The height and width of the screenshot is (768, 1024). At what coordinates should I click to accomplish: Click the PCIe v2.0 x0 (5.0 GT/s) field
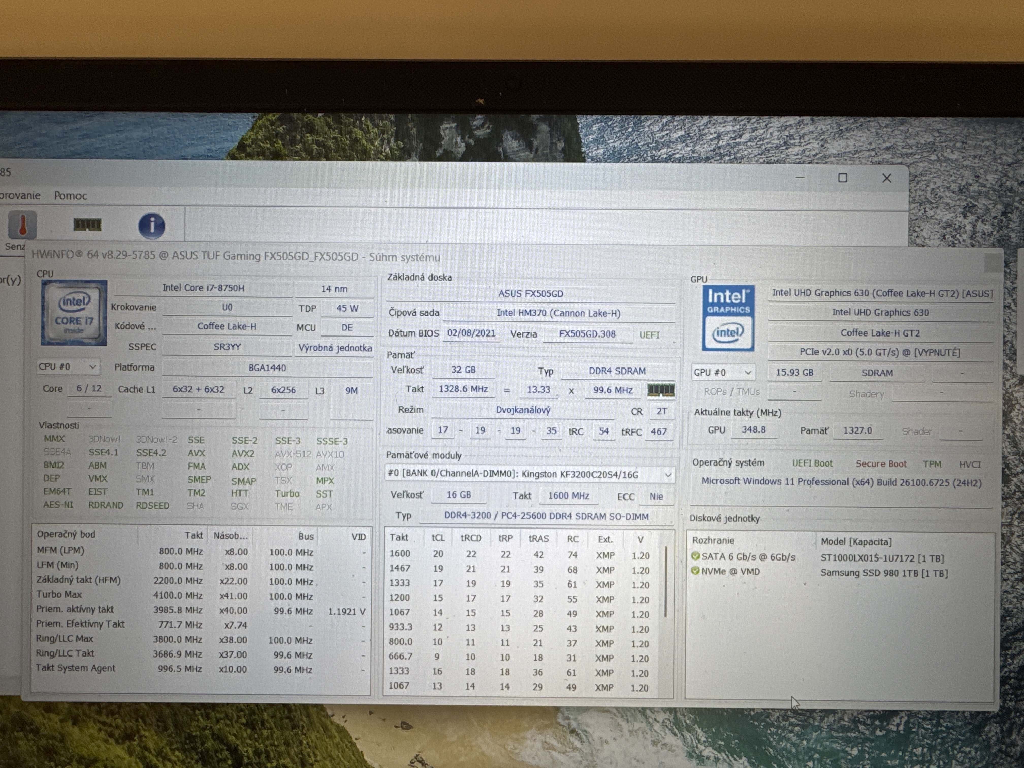tap(880, 352)
